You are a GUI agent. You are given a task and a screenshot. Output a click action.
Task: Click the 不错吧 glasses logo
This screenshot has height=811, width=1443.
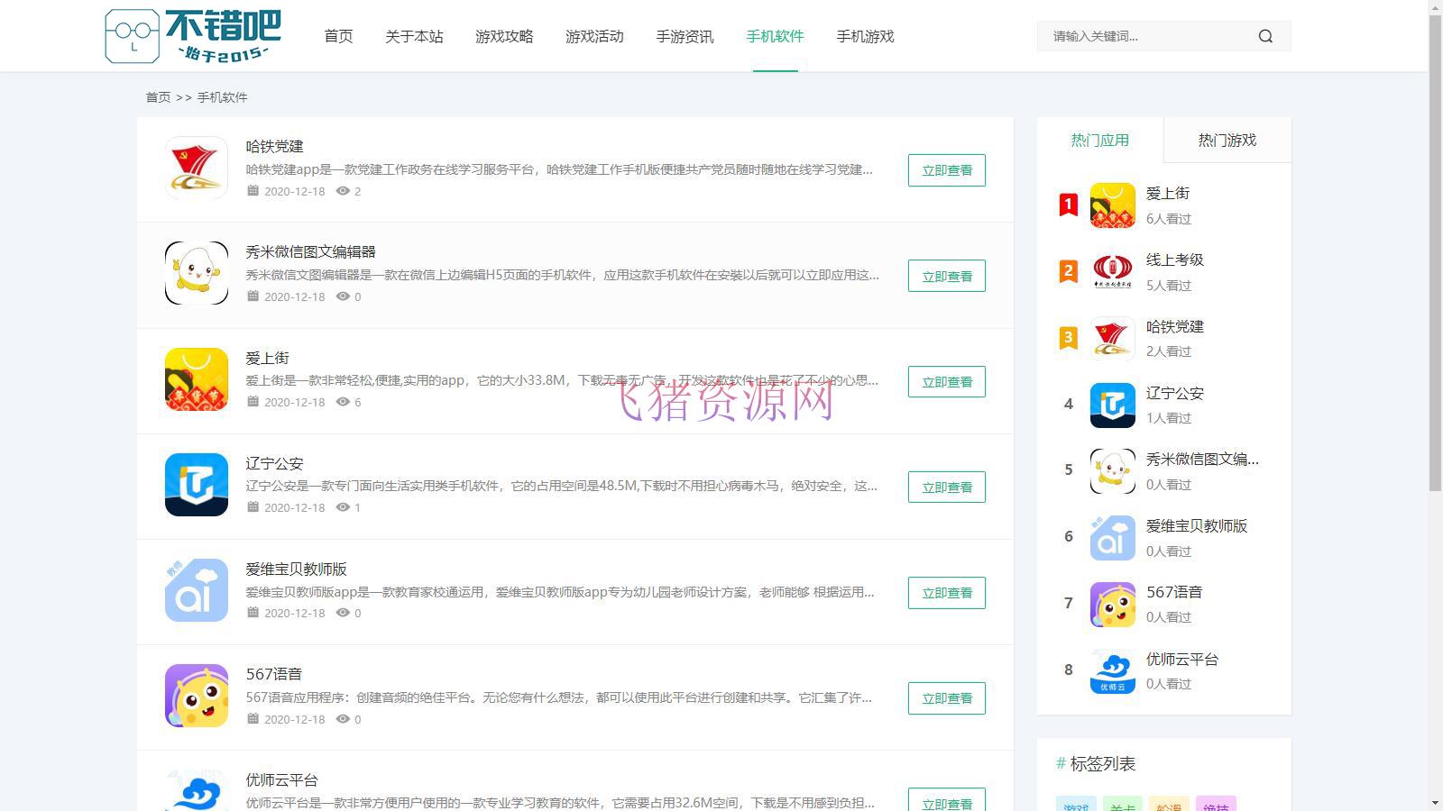(x=133, y=35)
